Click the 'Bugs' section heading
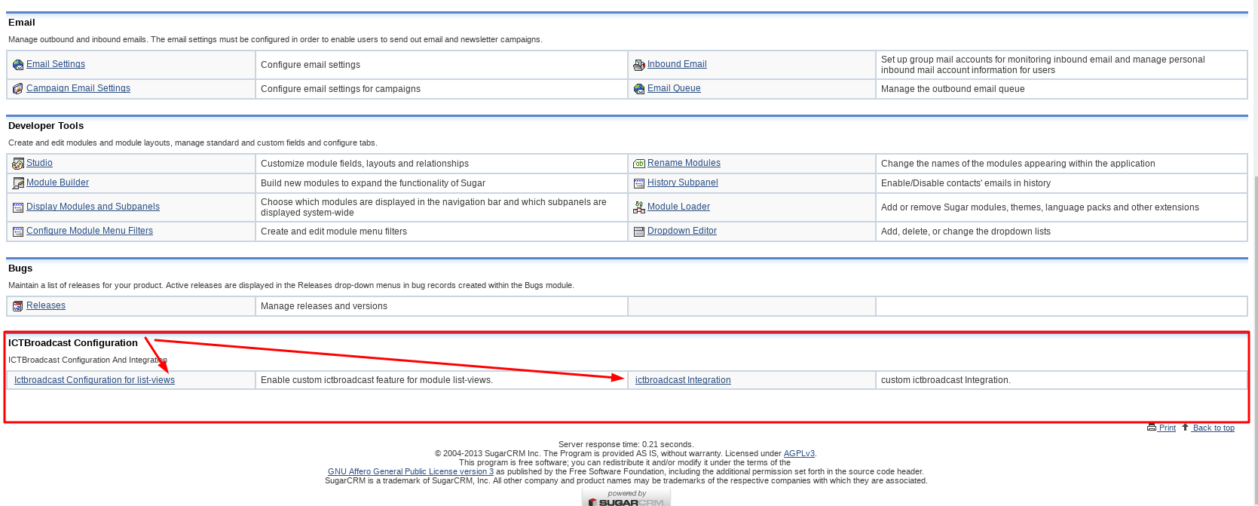1258x506 pixels. (x=20, y=268)
